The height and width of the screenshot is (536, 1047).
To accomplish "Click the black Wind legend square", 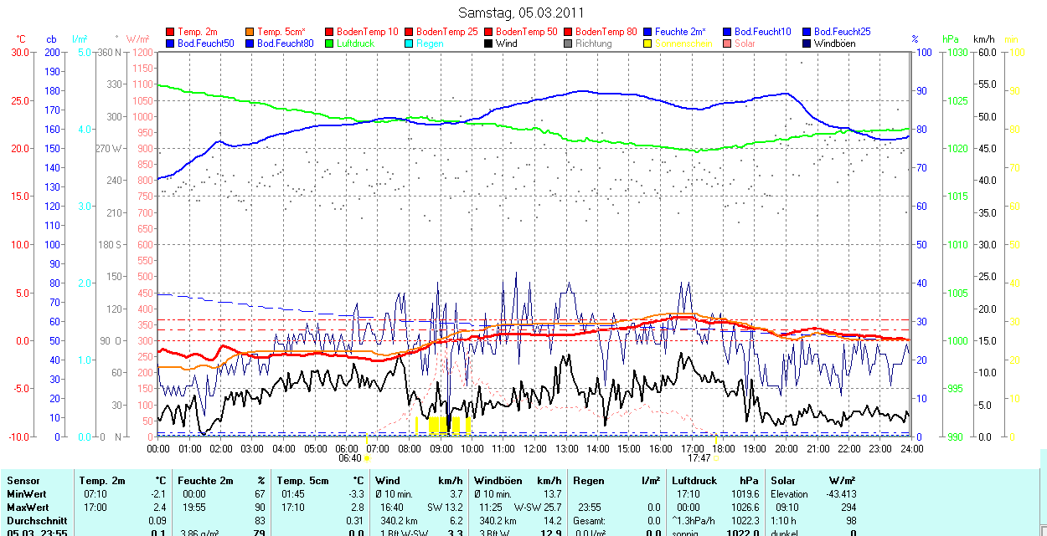I will coord(489,43).
